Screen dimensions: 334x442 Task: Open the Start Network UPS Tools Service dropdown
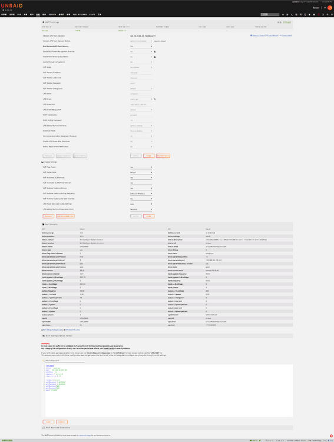(x=141, y=46)
